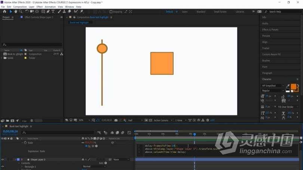This screenshot has height=170, width=303.
Task: Select the Pen tool
Action: [x=48, y=12]
